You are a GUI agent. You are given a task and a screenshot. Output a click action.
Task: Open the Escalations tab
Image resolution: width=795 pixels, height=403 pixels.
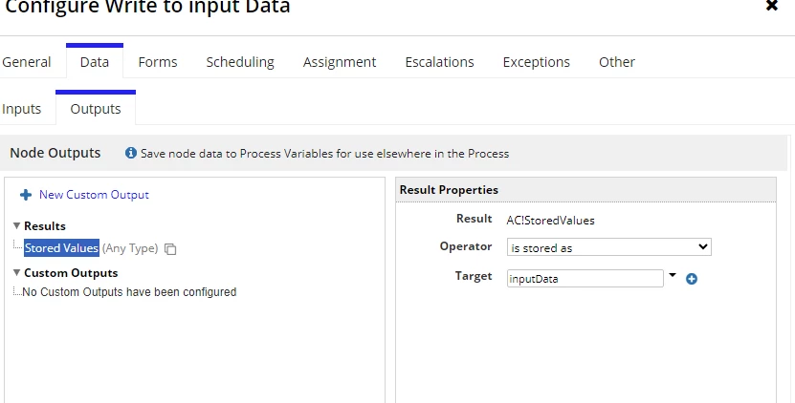pos(439,62)
